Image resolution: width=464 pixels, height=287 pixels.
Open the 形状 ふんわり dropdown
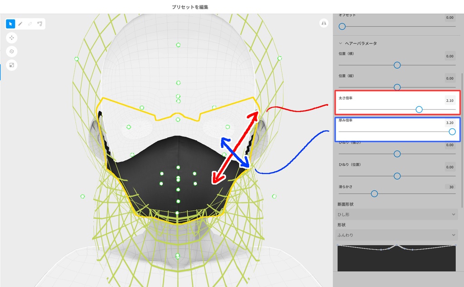click(x=397, y=235)
